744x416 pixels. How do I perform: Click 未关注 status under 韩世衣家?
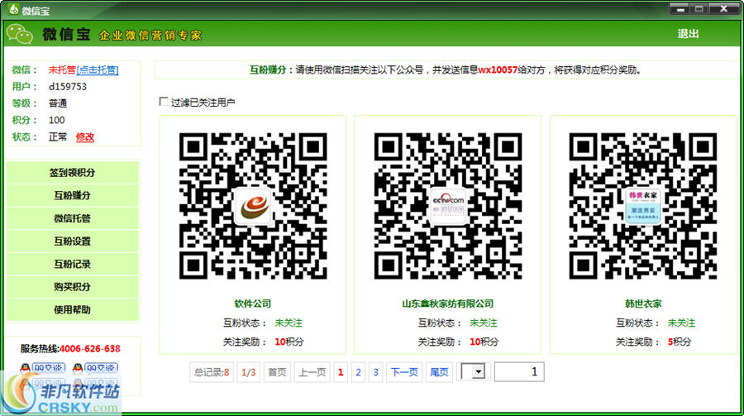pyautogui.click(x=681, y=323)
